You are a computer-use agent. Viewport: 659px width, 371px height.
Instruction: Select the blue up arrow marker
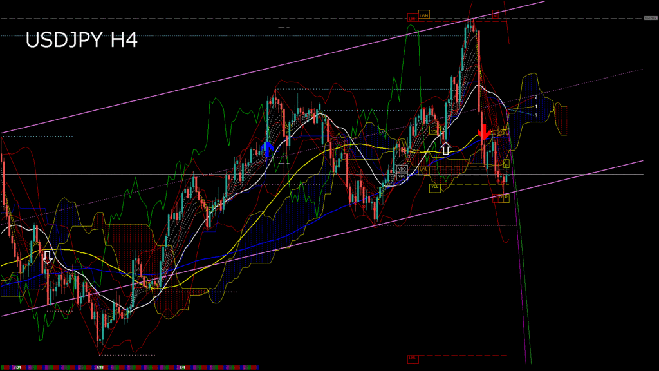click(x=267, y=149)
